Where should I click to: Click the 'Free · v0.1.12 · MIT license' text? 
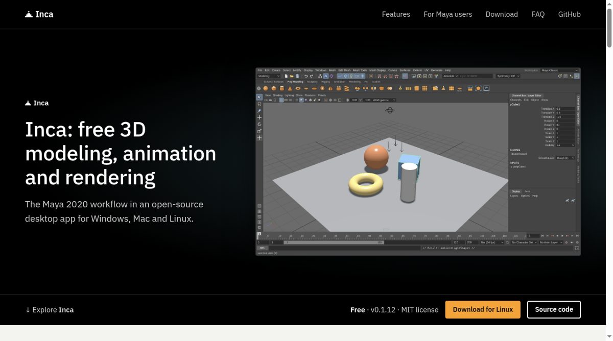[394, 310]
